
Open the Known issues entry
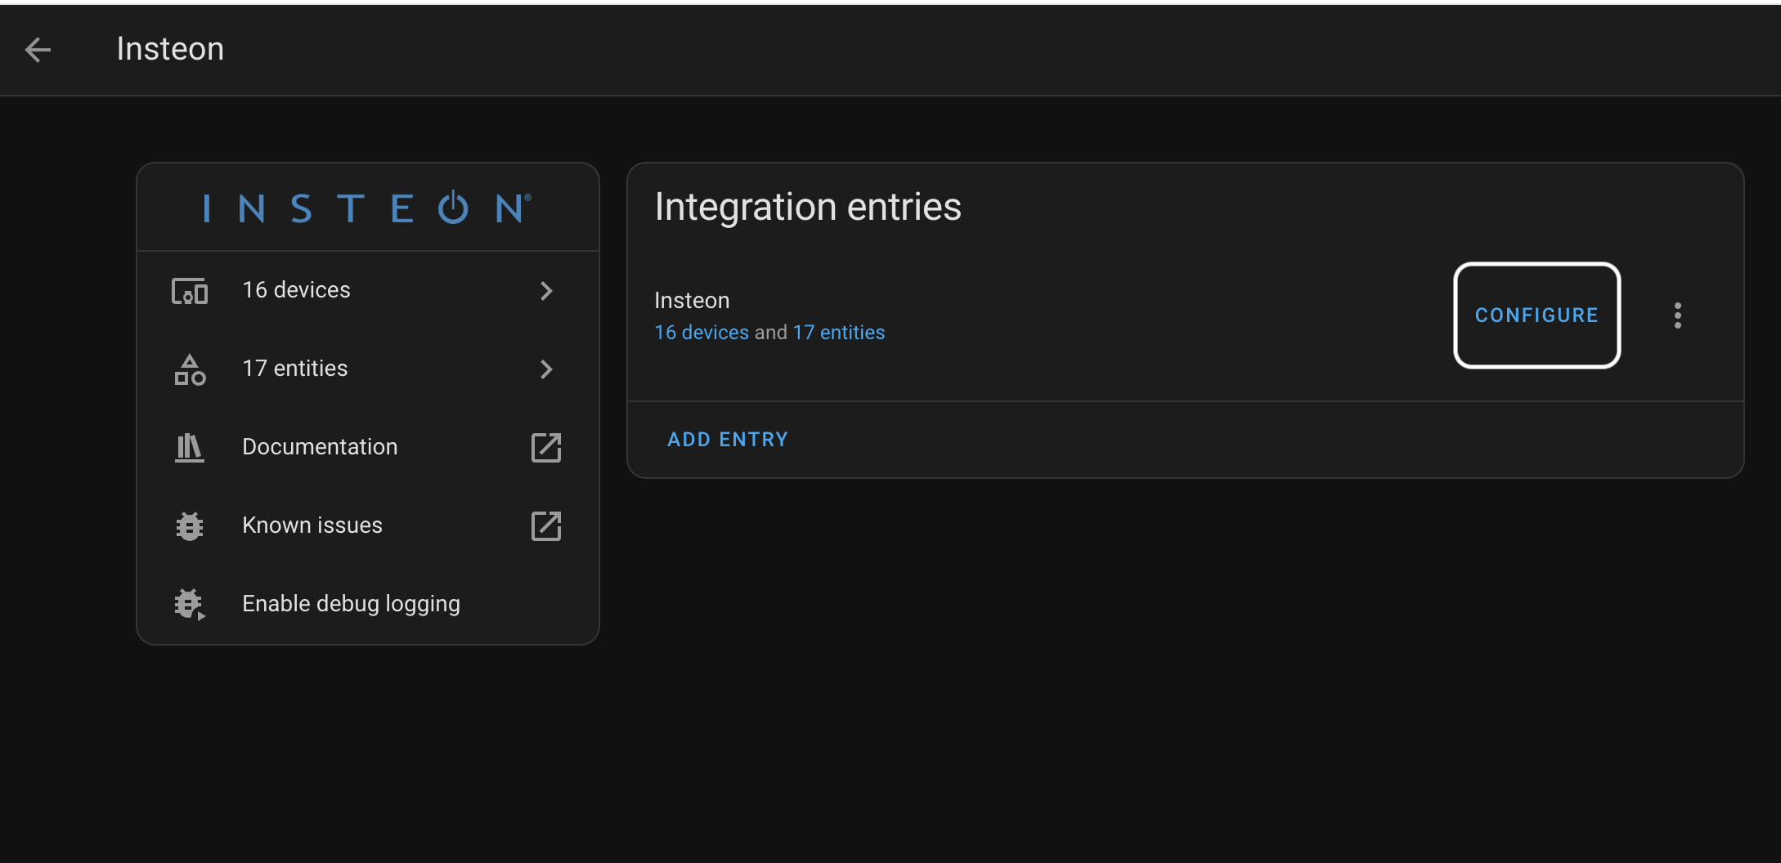368,526
